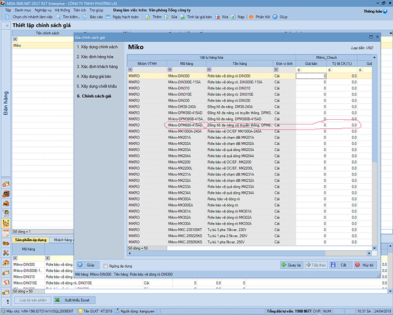Open the Nghiệp vụ menu
This screenshot has width=393, height=315.
(x=43, y=10)
